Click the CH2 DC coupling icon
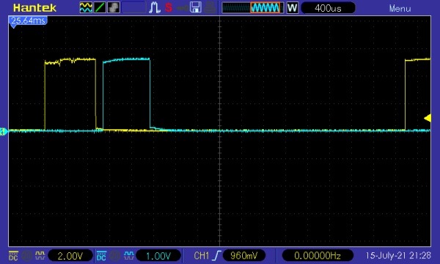Viewport: 440px width, 264px height. click(x=101, y=256)
